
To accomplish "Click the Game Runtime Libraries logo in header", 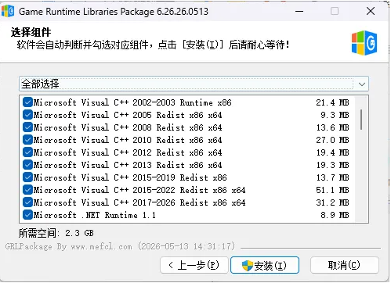I will (x=364, y=43).
